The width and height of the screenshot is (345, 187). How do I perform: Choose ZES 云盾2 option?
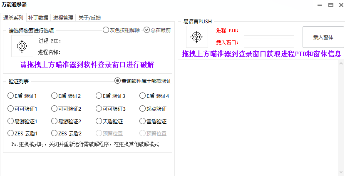coord(67,133)
